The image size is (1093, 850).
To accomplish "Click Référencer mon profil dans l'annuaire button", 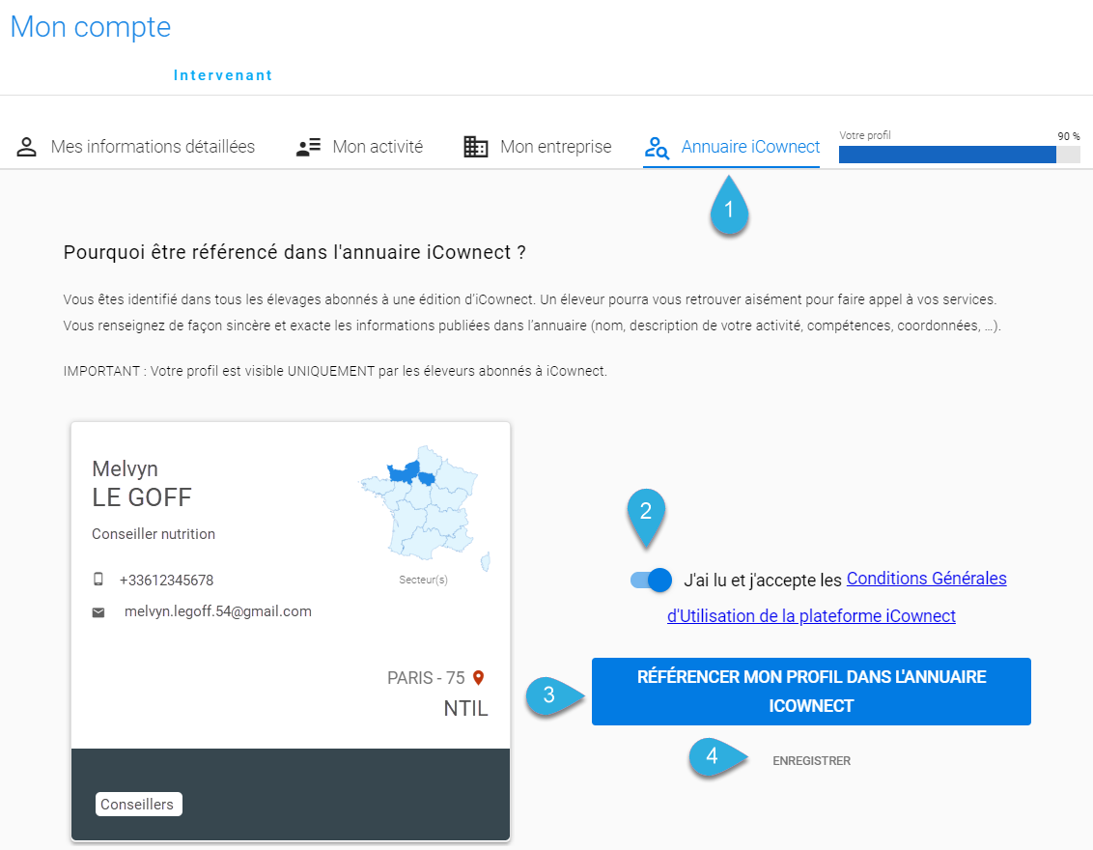I will point(811,691).
